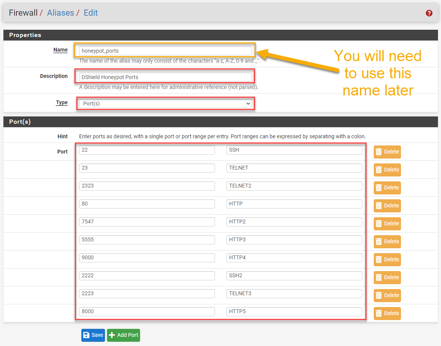Select the HTTP3 description input
441x346 pixels.
coord(294,240)
